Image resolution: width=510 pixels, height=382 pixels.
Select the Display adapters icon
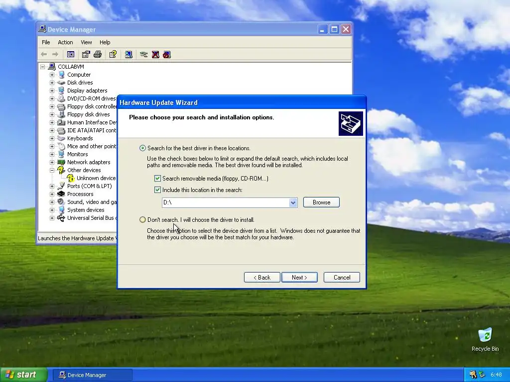click(61, 91)
